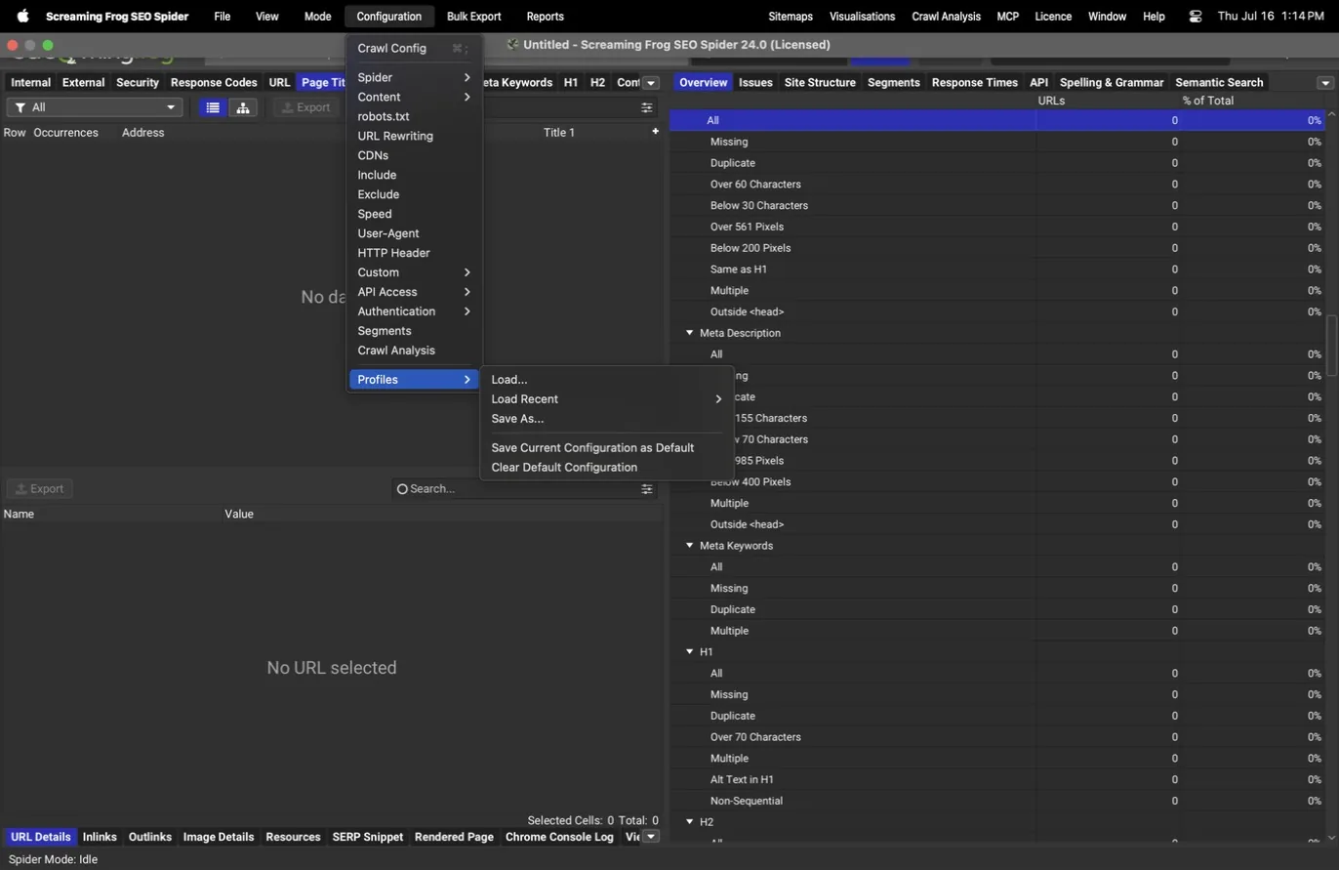Switch to the Internal tab
The image size is (1339, 870).
click(30, 83)
